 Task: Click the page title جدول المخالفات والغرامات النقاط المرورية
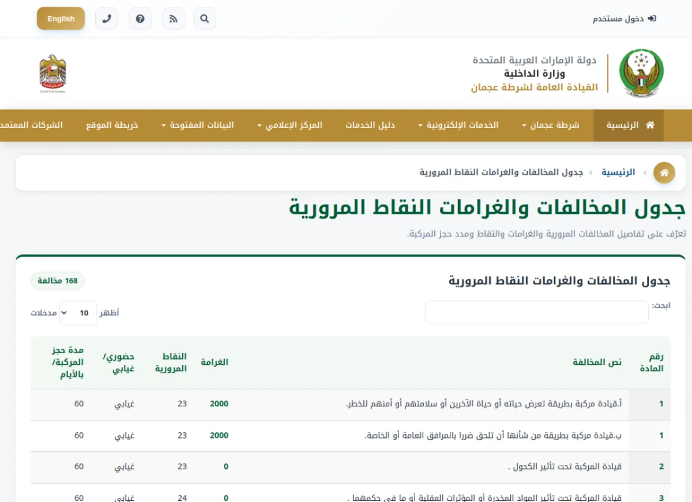pos(487,207)
